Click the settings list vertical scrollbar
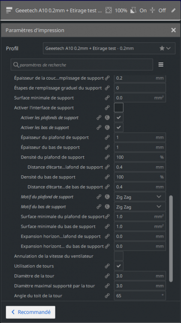181x323 pixels. tap(171, 239)
